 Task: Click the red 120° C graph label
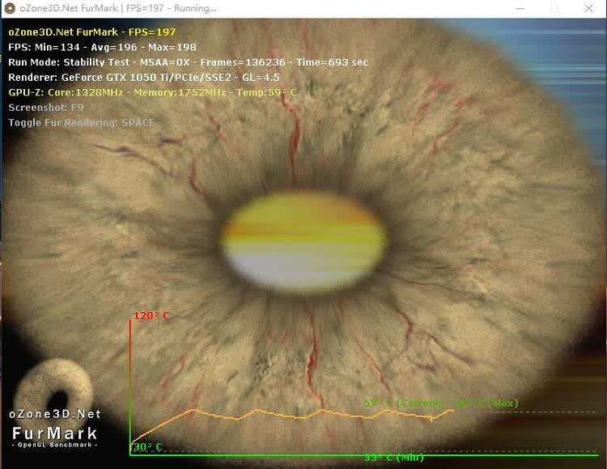pos(151,315)
